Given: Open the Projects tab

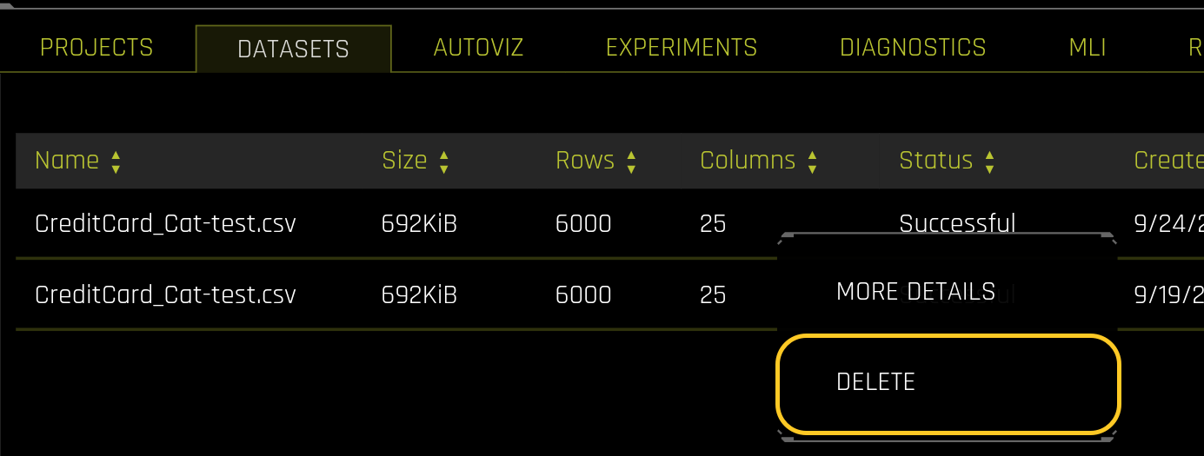Looking at the screenshot, I should pyautogui.click(x=96, y=48).
